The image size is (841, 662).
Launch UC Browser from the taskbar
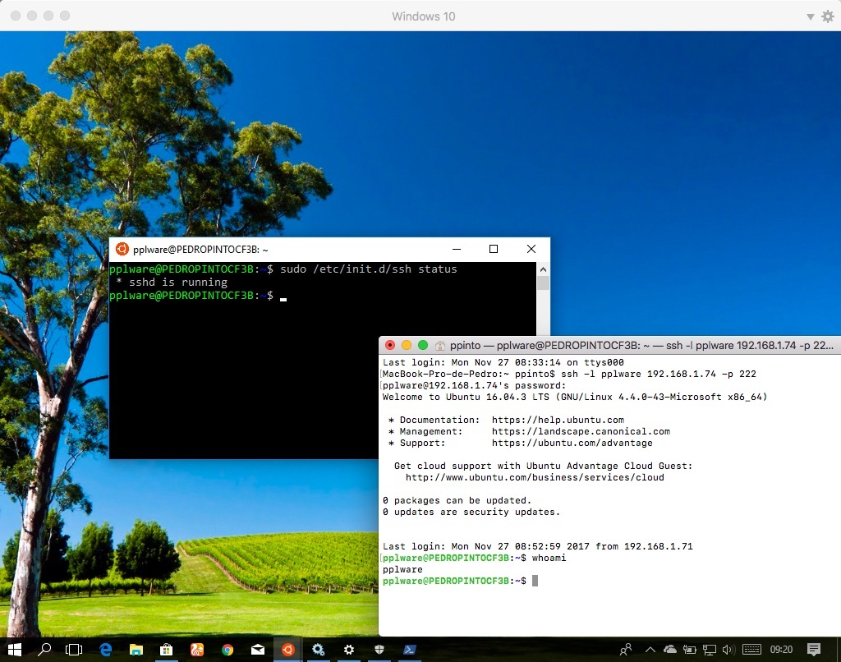[196, 649]
